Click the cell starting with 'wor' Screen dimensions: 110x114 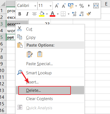tap(11, 31)
